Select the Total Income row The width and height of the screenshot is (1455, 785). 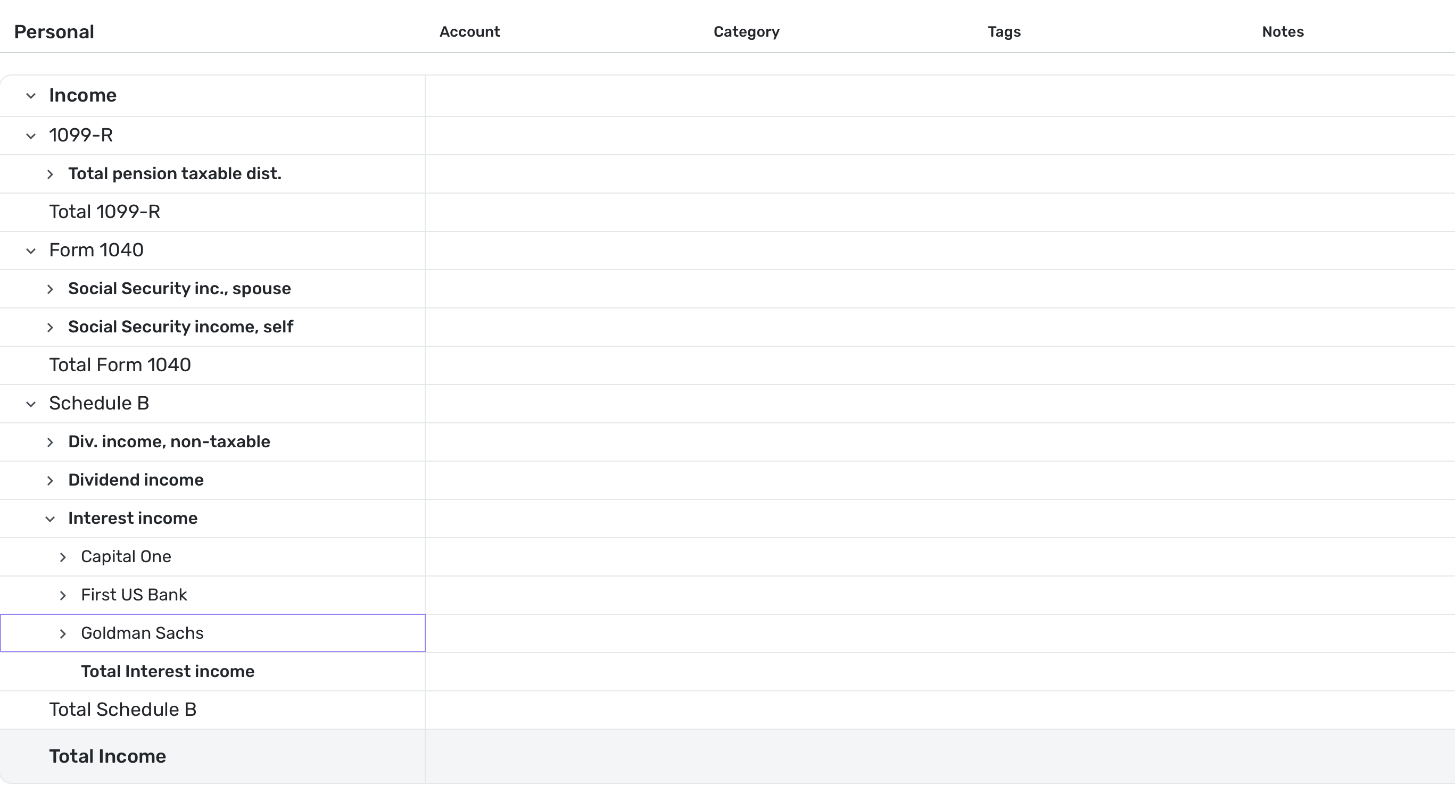tap(108, 756)
